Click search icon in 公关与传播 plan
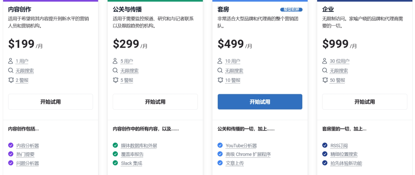The height and width of the screenshot is (175, 415). point(115,71)
